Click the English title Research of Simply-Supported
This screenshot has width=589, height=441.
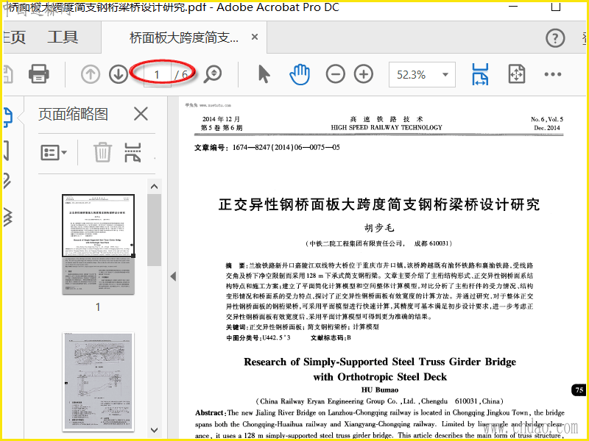coord(380,369)
